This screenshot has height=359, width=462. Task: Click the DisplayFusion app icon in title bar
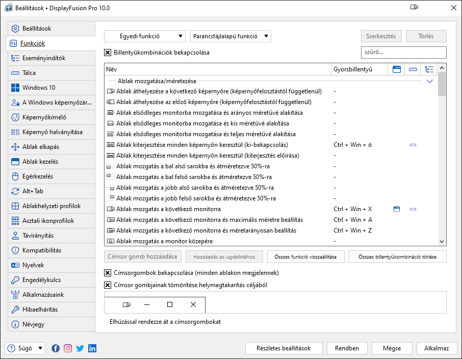click(9, 8)
